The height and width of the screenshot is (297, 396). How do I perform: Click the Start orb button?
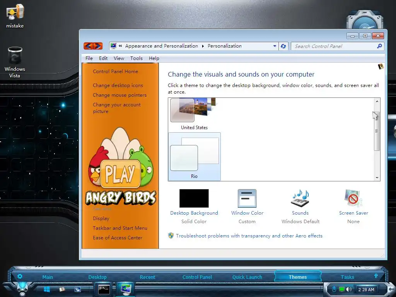[22, 288]
